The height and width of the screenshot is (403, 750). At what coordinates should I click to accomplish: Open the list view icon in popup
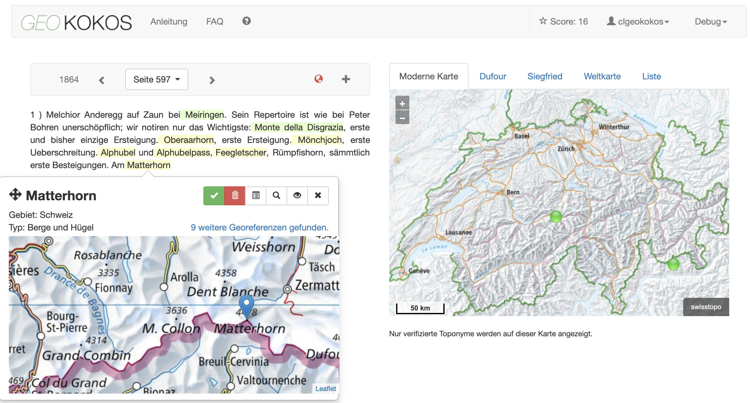point(256,196)
